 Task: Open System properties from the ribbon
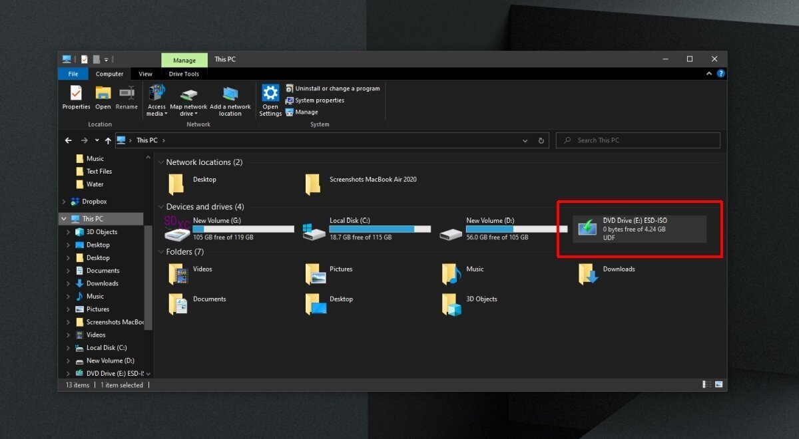tap(315, 100)
